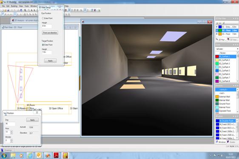Open Windows Media Player from taskbar
Image resolution: width=239 pixels, height=159 pixels.
(x=21, y=156)
